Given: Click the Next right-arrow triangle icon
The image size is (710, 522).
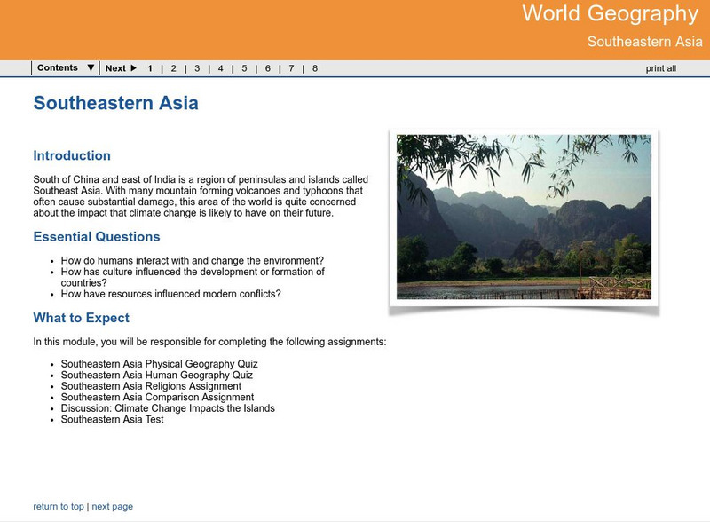Looking at the screenshot, I should [134, 68].
